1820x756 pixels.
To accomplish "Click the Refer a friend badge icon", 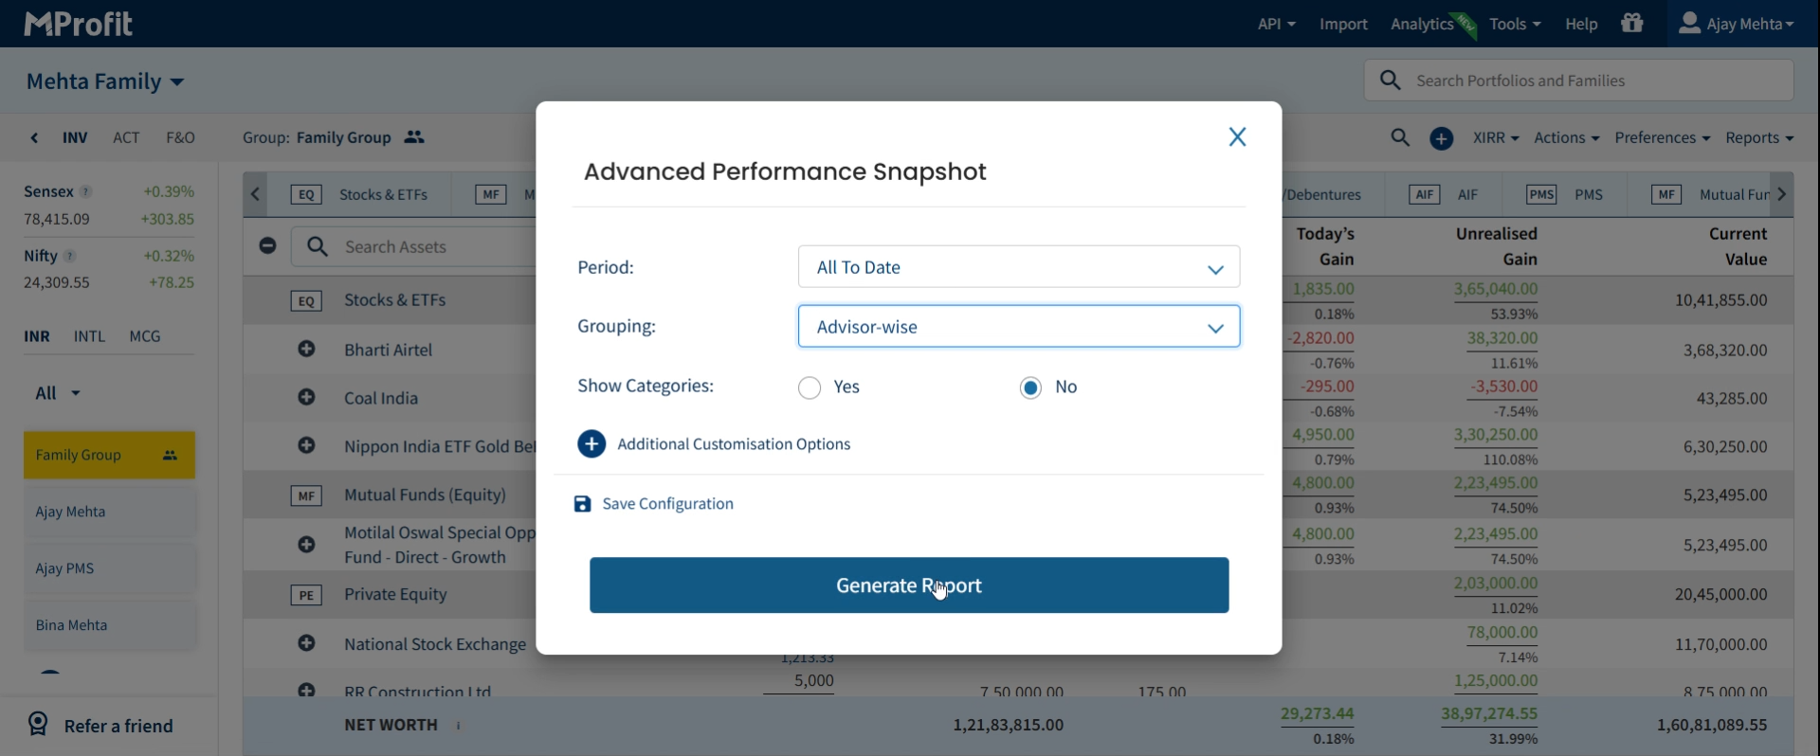I will click(x=38, y=725).
